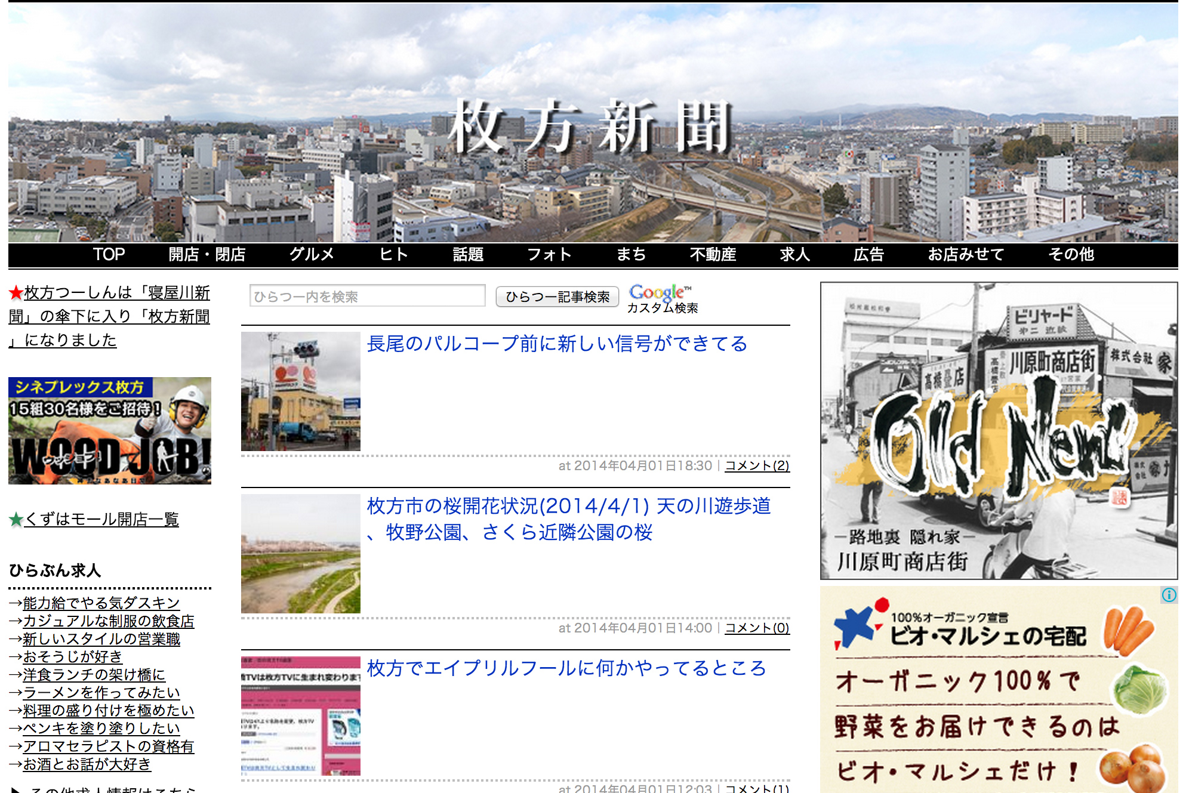Click the traffic signal article thumbnail
The width and height of the screenshot is (1189, 793).
click(301, 391)
